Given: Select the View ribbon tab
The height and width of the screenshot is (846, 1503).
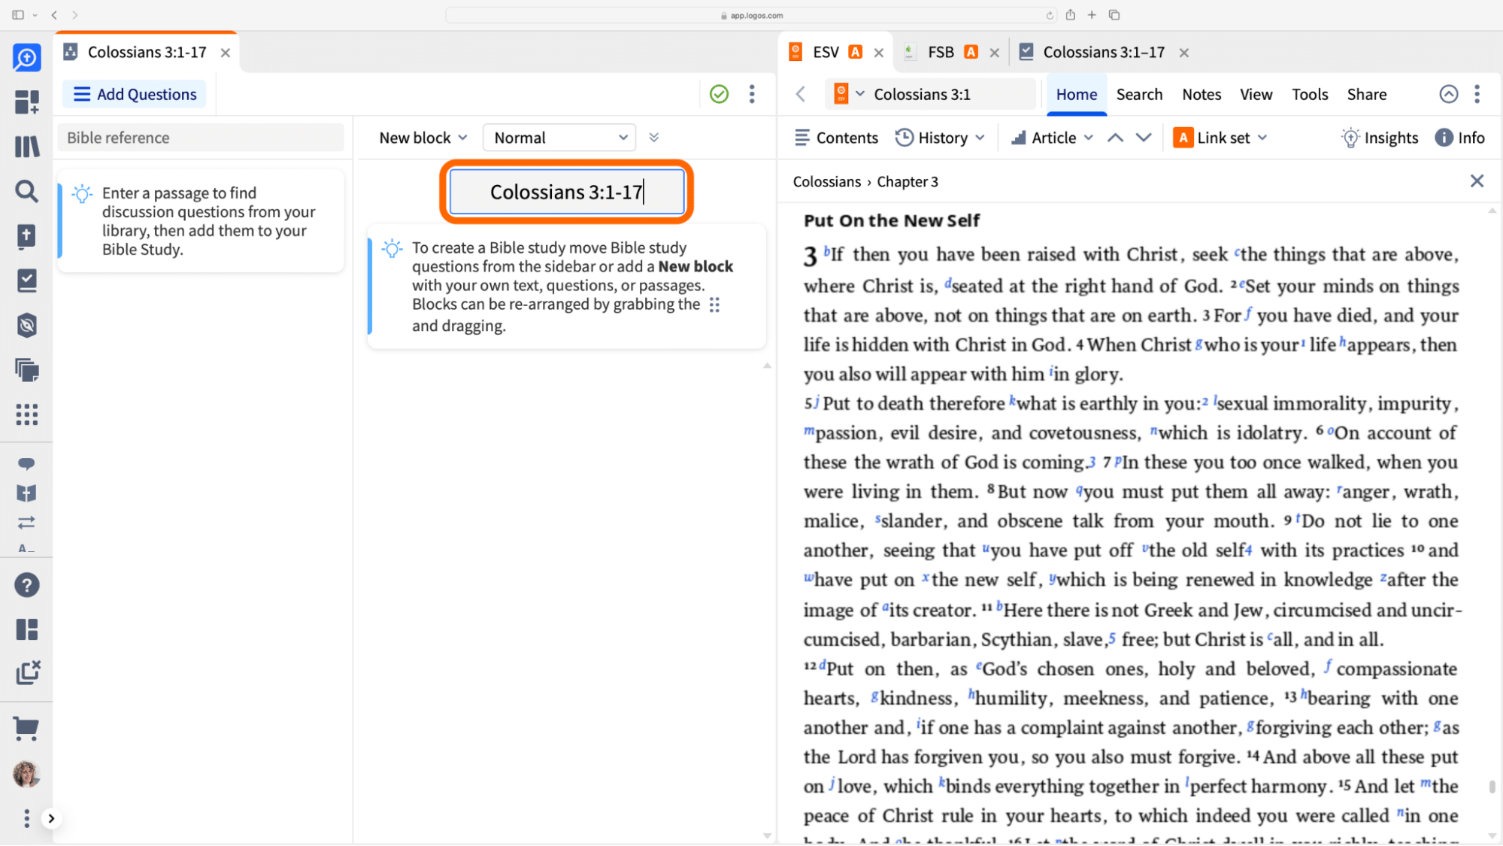Looking at the screenshot, I should point(1256,94).
